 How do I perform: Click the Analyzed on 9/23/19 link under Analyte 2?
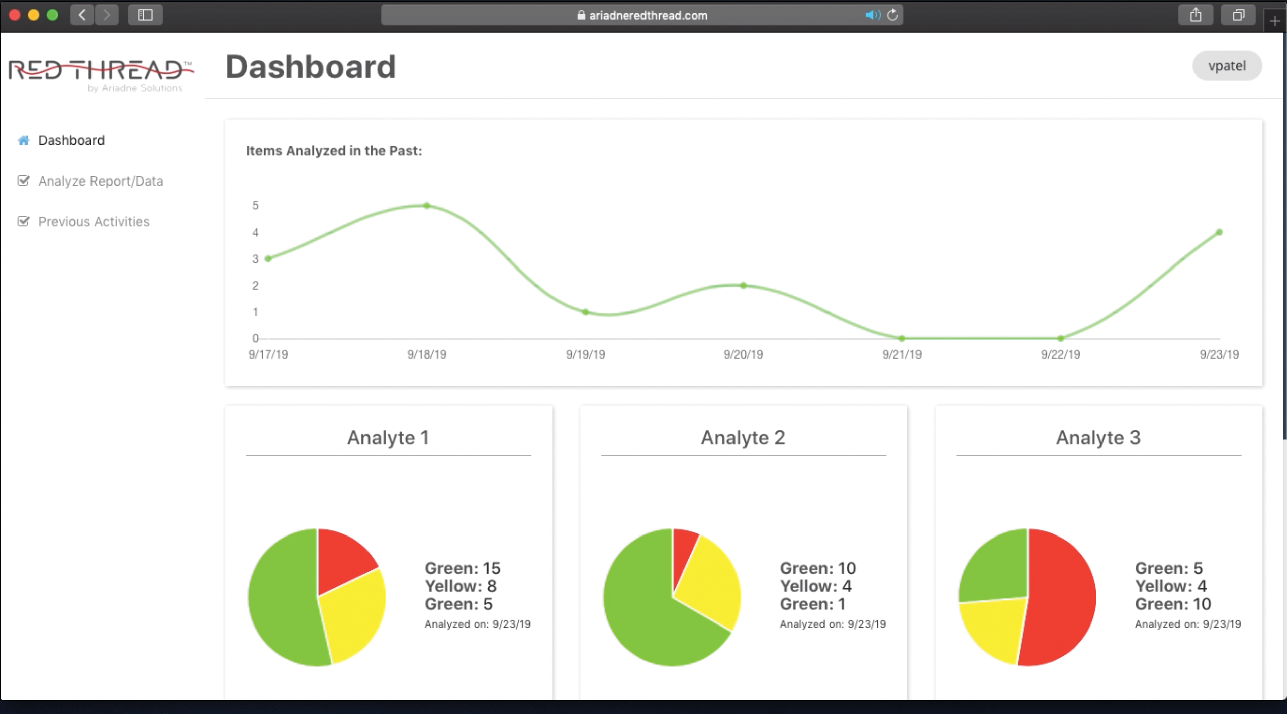coord(832,624)
